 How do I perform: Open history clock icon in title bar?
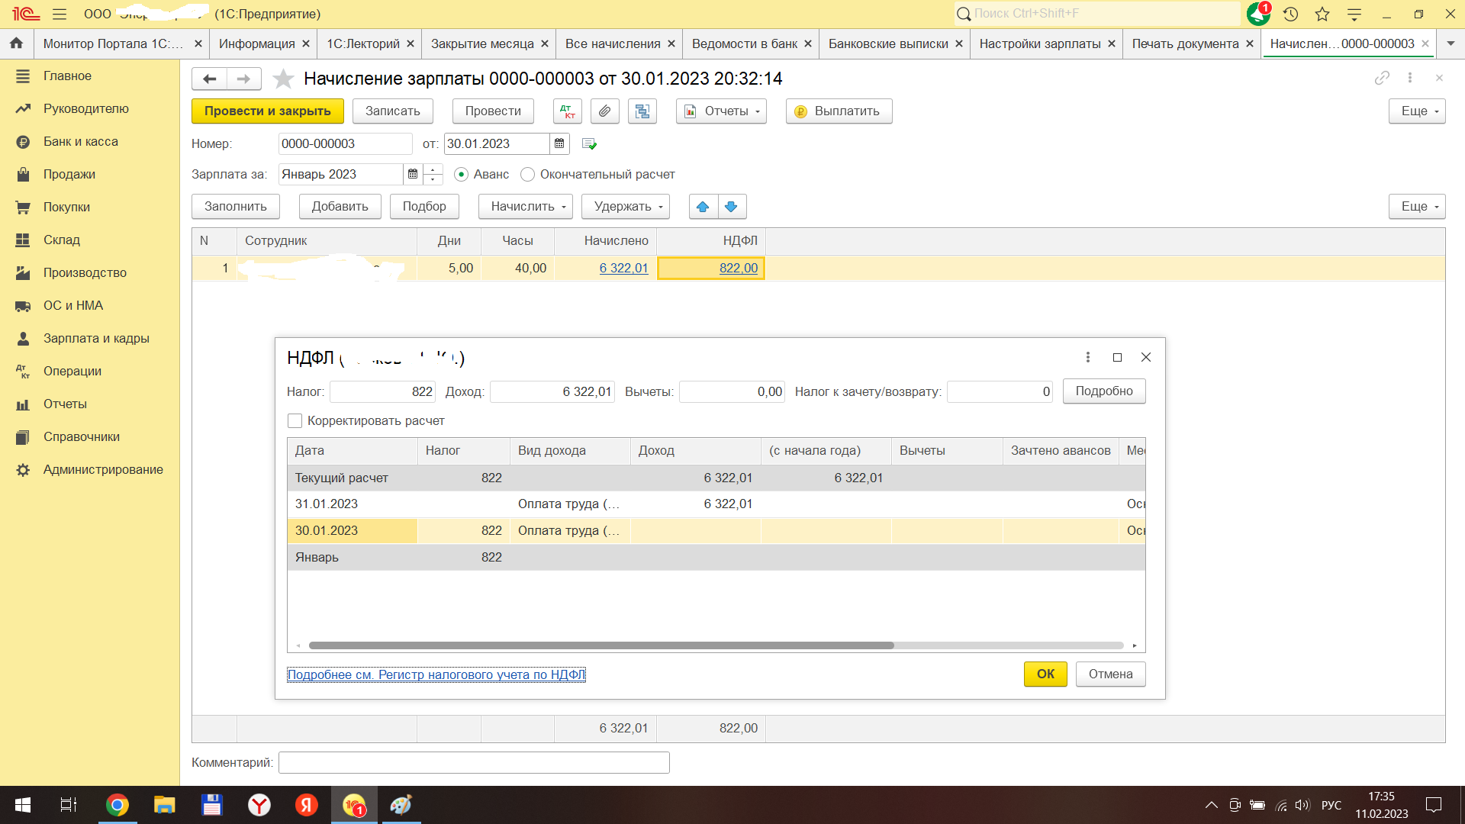[x=1290, y=14]
